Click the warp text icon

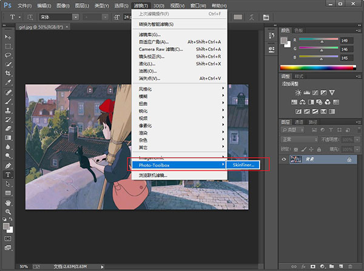pos(252,17)
